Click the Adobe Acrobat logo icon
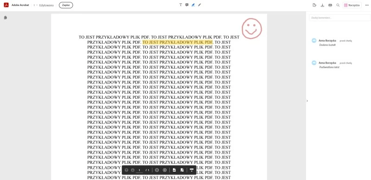 [x=6, y=5]
